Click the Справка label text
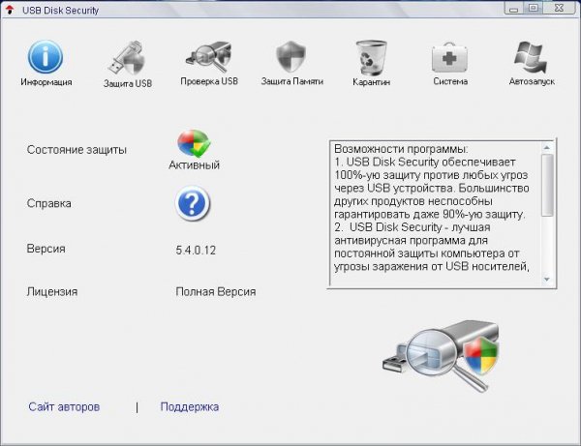The image size is (581, 446). pos(49,203)
